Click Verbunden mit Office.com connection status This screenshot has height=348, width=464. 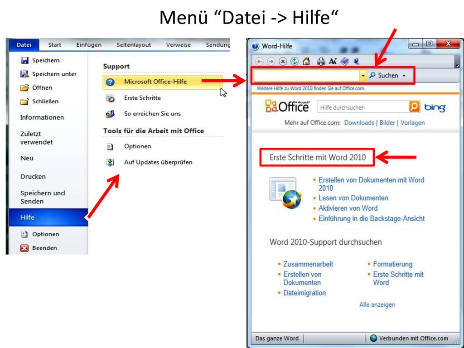(x=409, y=338)
